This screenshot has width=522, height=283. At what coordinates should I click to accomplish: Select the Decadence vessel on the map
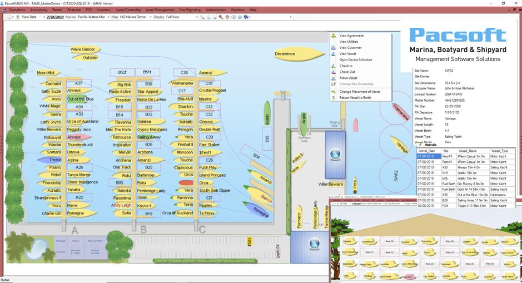(x=299, y=53)
